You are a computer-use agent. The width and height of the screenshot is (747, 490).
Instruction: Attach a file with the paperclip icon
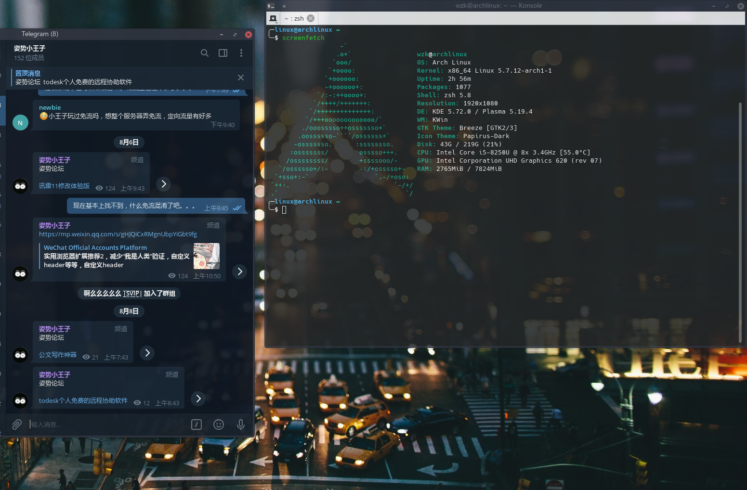pyautogui.click(x=17, y=424)
